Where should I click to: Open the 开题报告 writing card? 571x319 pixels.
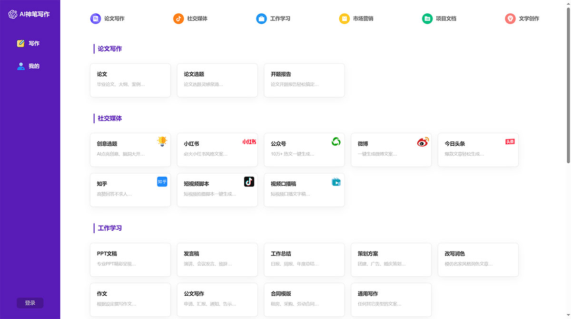click(x=304, y=80)
